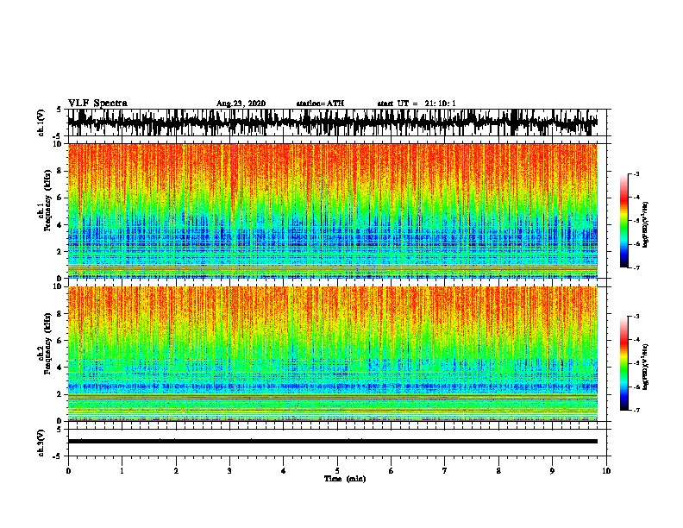
Task: Click the "Time (min)" x-axis label
Action: coord(345,479)
